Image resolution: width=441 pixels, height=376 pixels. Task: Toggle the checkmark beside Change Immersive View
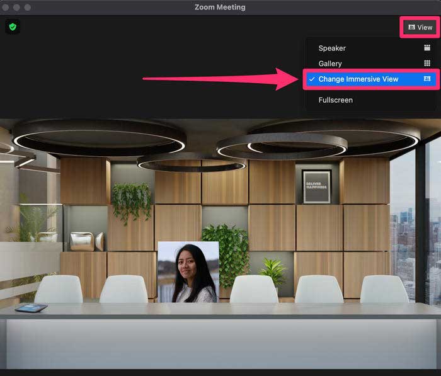point(312,79)
